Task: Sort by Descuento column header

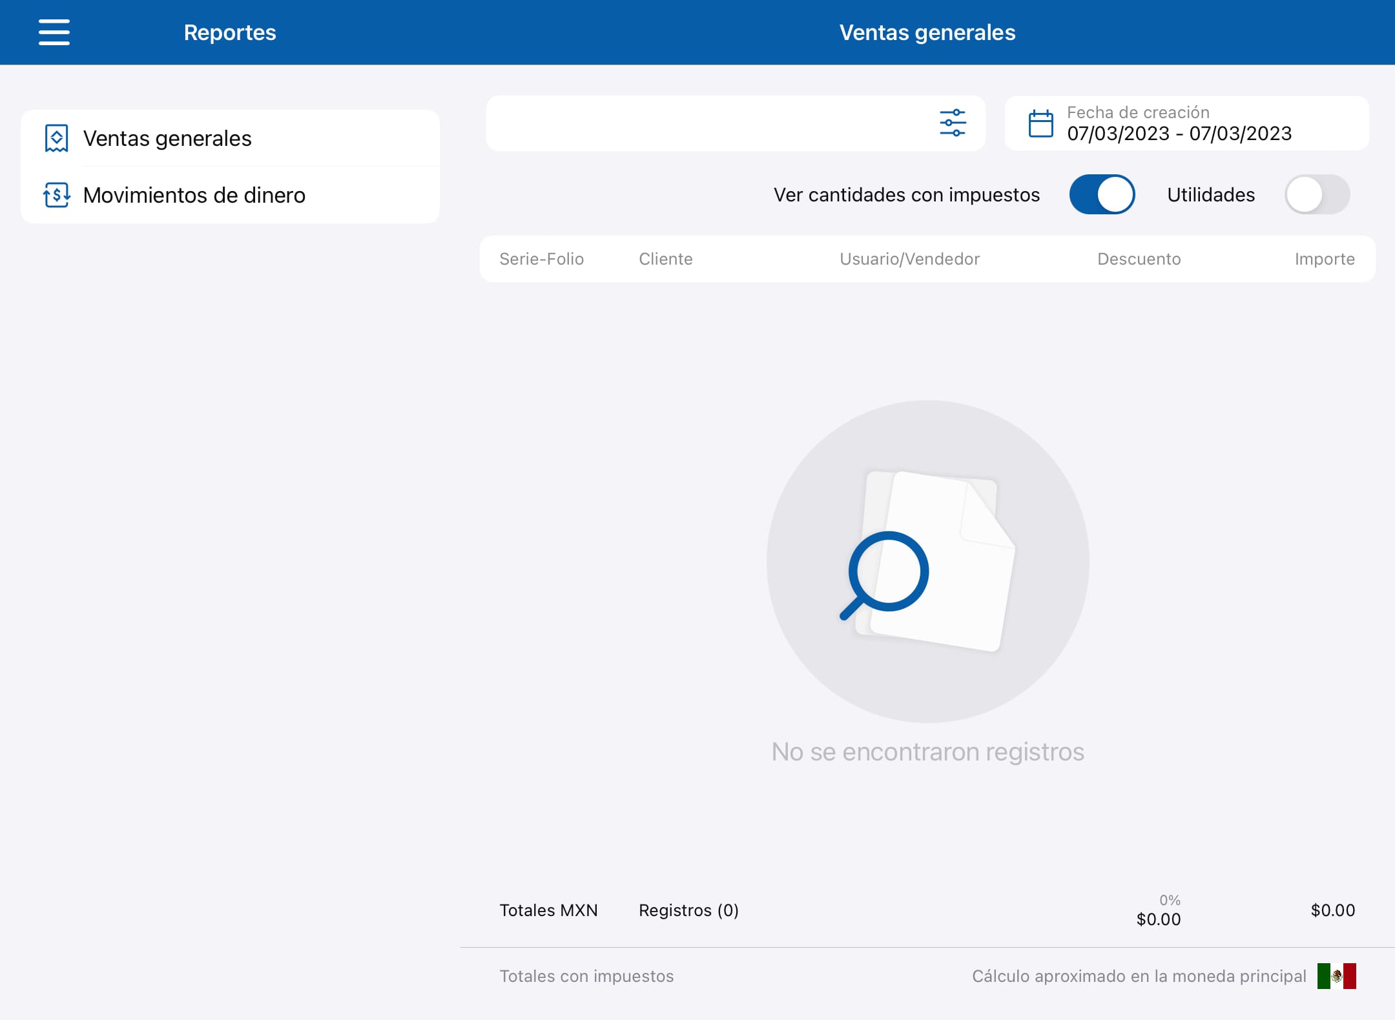Action: click(1139, 259)
